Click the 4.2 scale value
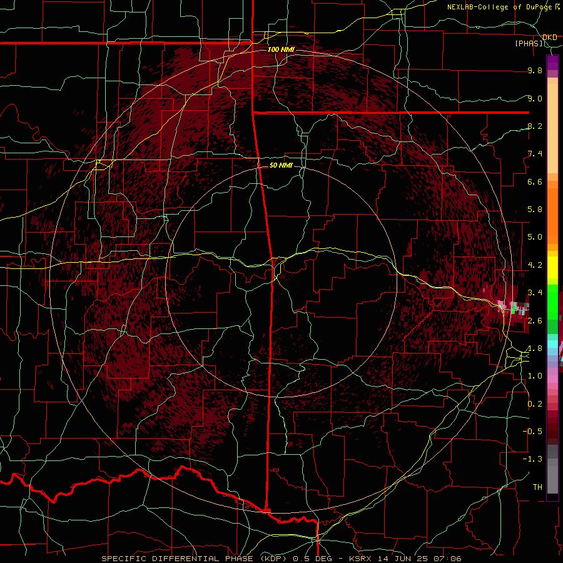 tap(535, 265)
